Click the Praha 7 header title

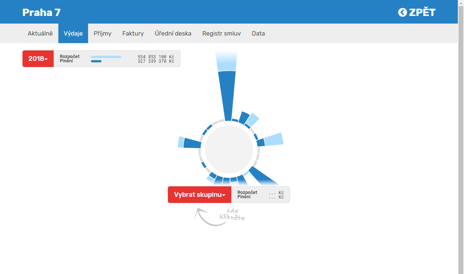[x=41, y=12]
